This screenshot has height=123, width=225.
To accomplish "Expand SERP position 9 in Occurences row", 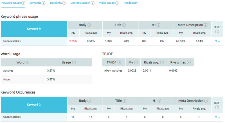I will (217, 117).
